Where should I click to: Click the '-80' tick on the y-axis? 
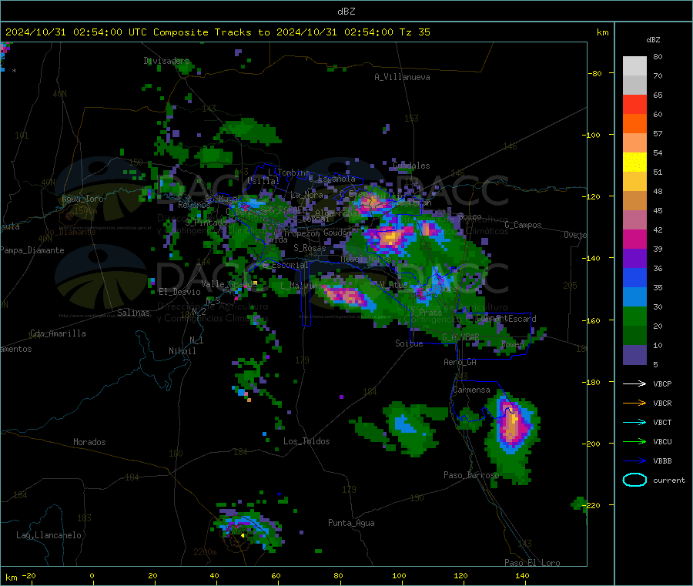point(594,73)
